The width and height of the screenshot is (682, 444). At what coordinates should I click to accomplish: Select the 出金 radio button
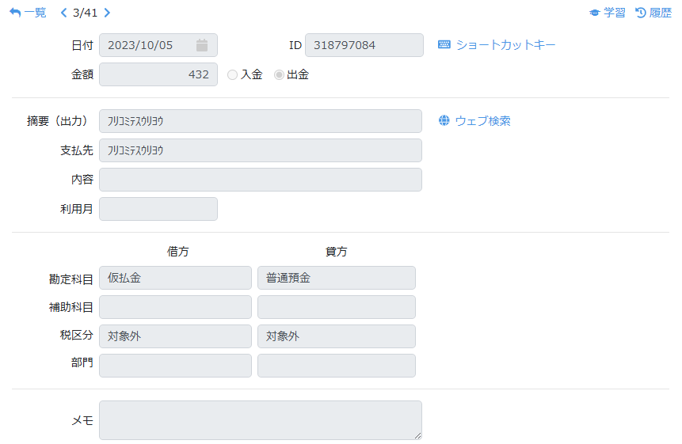click(279, 75)
